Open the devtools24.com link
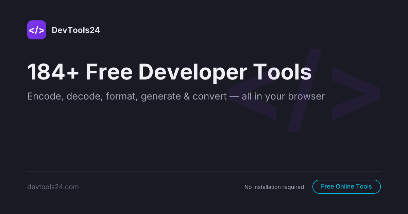This screenshot has height=214, width=408. tap(53, 187)
